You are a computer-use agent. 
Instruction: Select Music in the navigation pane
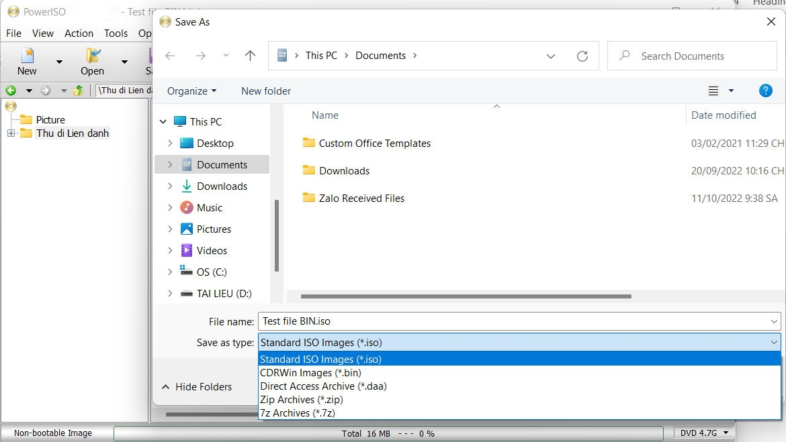tap(210, 208)
